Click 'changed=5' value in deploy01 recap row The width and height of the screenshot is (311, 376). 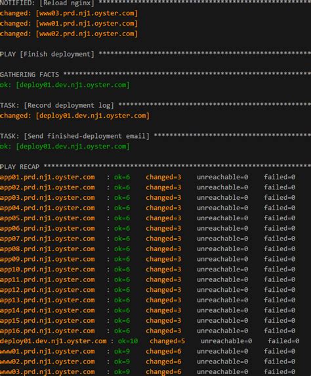(x=167, y=341)
